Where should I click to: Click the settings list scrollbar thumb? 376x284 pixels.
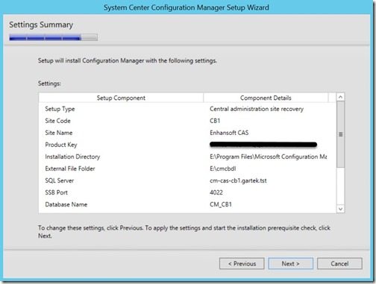click(x=340, y=134)
